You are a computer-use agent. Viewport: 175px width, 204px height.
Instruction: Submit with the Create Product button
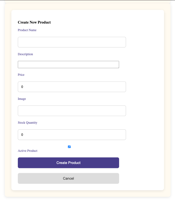(68, 163)
